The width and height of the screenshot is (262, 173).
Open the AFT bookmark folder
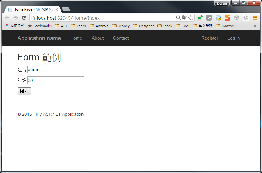click(x=61, y=26)
